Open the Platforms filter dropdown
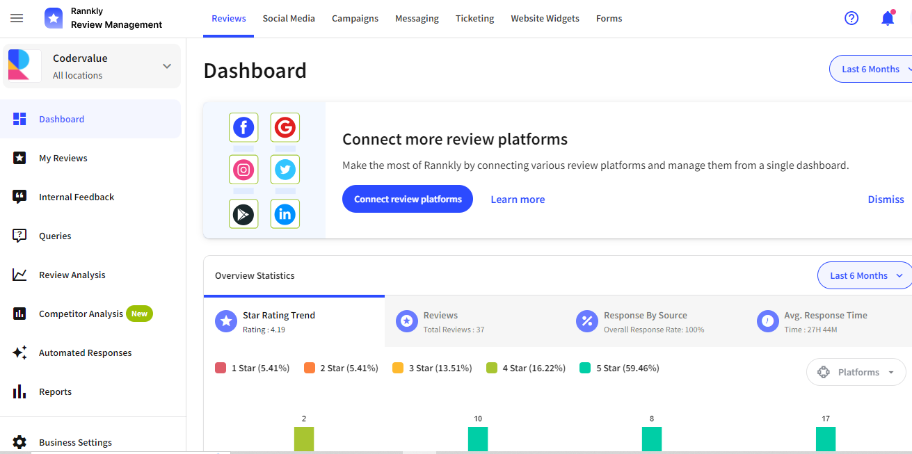912x454 pixels. pos(856,372)
